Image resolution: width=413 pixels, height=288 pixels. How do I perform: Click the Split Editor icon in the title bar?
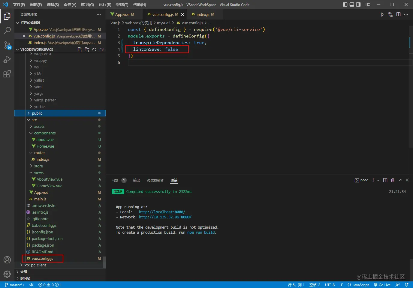pos(399,14)
